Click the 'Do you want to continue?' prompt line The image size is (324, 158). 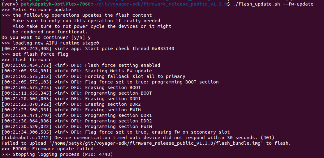coord(46,38)
